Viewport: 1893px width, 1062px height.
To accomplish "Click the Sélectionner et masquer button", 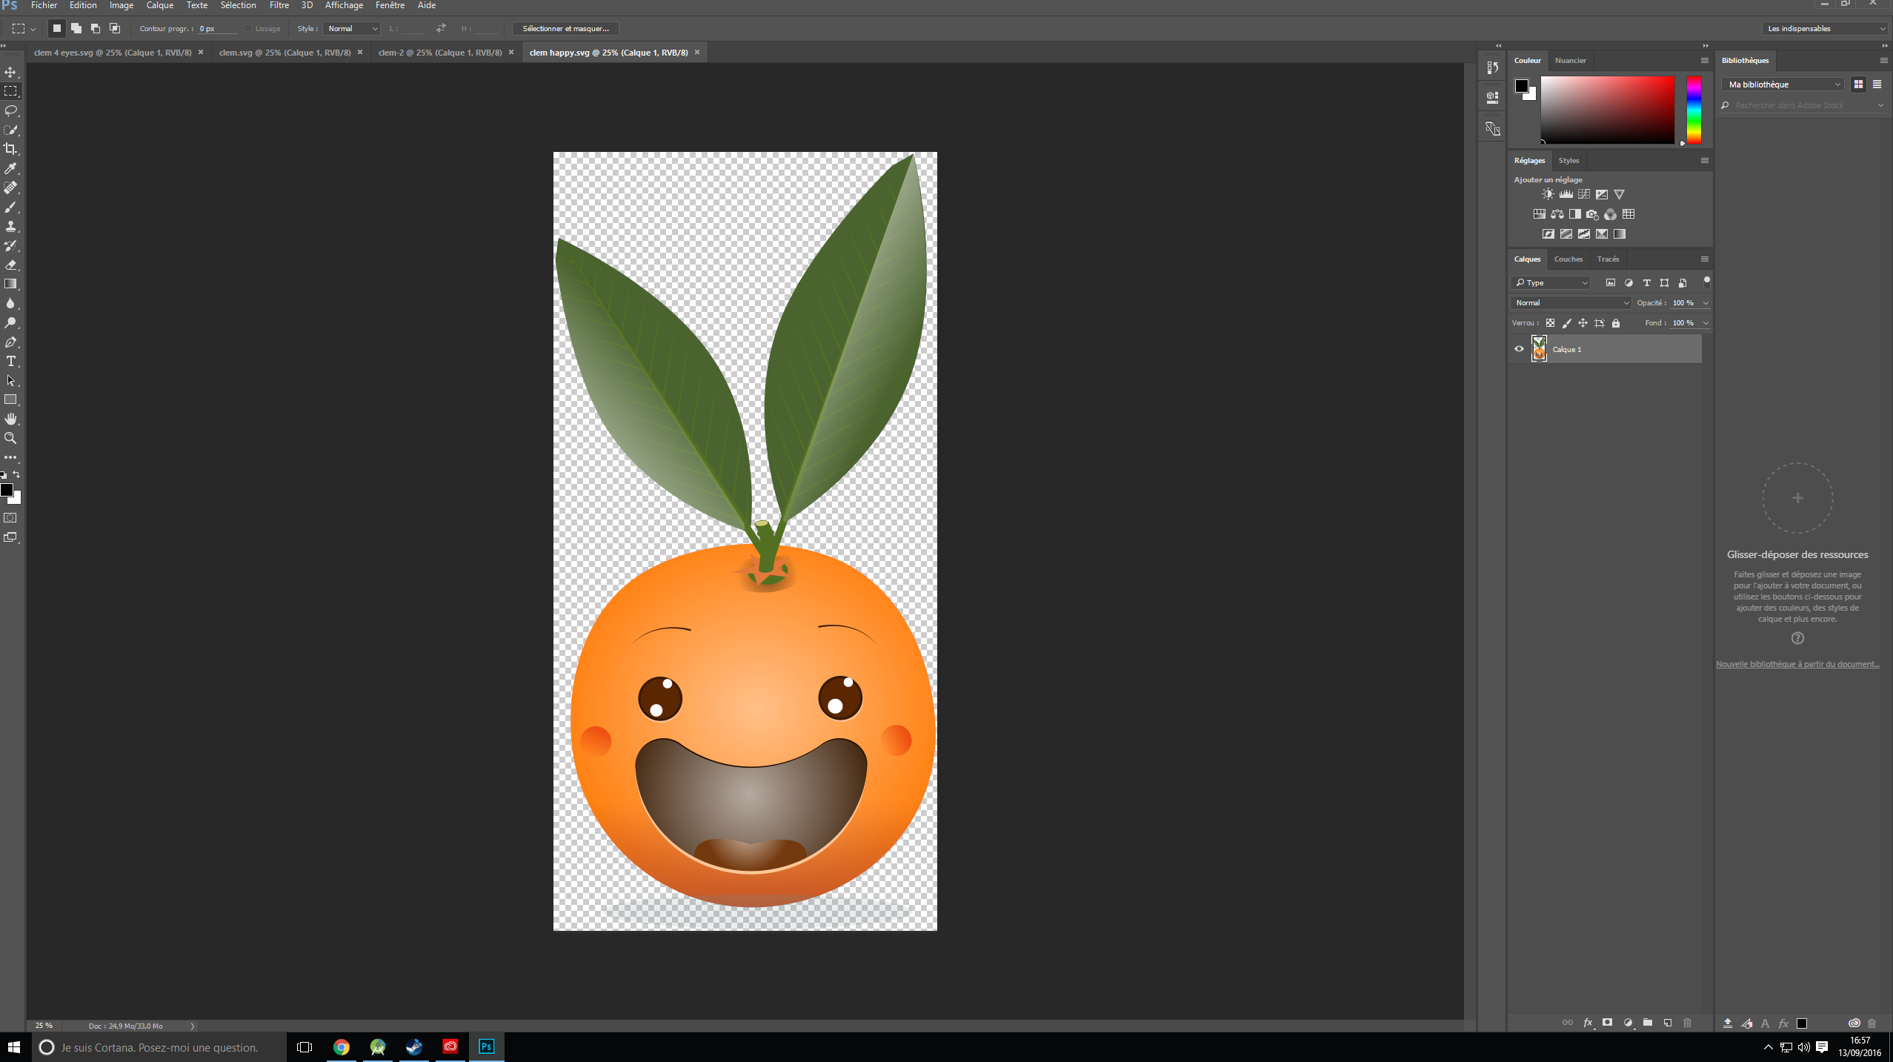I will pos(565,29).
